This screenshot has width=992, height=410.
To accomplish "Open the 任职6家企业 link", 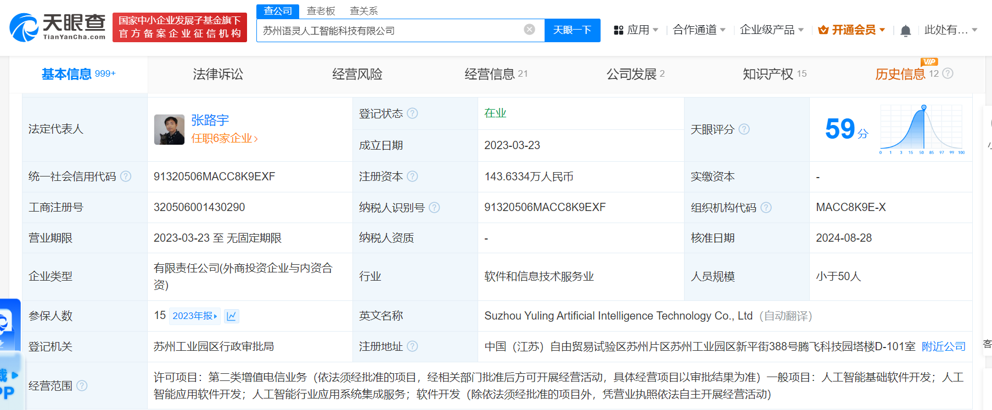I will coord(224,139).
